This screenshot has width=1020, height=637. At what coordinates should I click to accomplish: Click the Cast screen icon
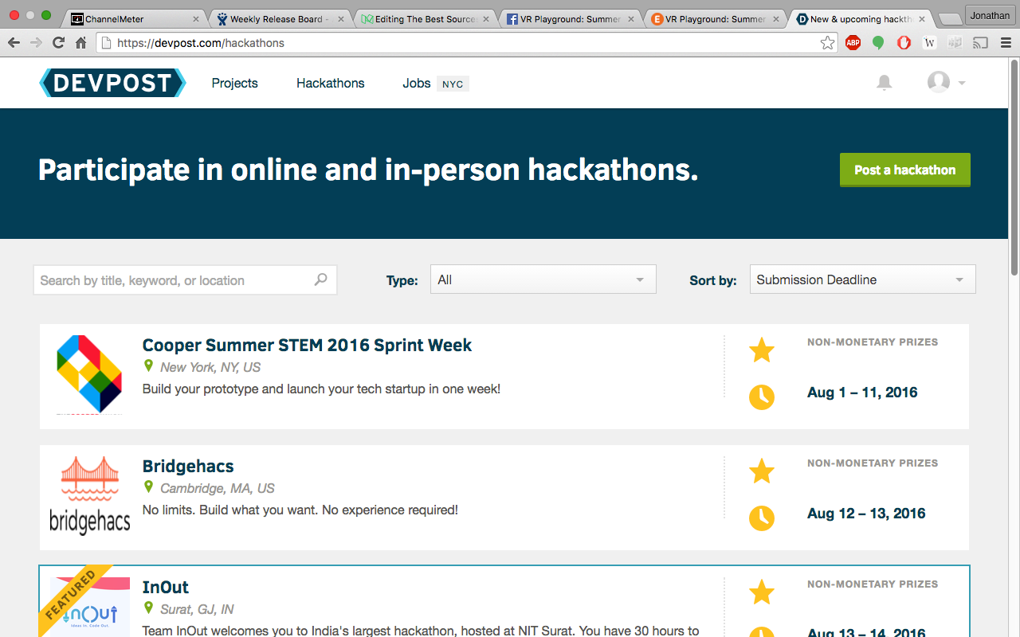tap(980, 43)
